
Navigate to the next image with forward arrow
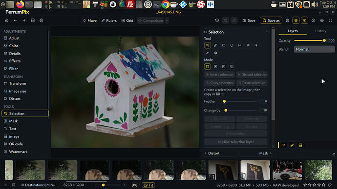[x=24, y=20]
